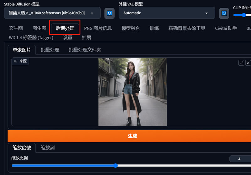Screen dimensions: 251x175
Task: Click refresh icon beside VAE model dropdown
Action: 224,13
